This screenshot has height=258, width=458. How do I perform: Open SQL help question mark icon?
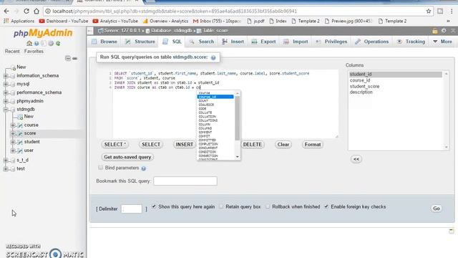pos(213,57)
